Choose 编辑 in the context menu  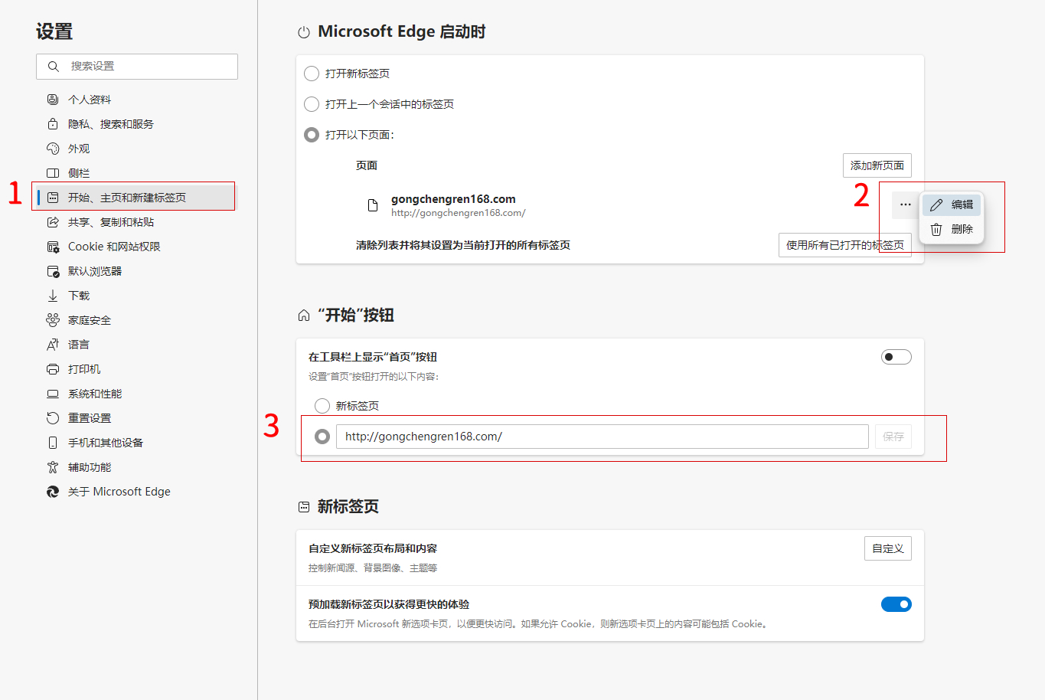pos(952,204)
